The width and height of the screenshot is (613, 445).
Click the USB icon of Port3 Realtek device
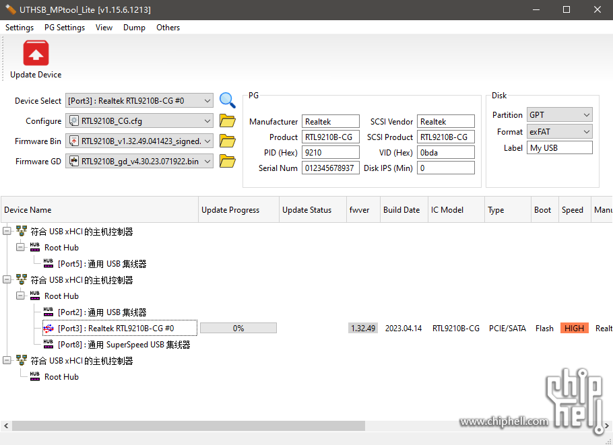(x=49, y=329)
